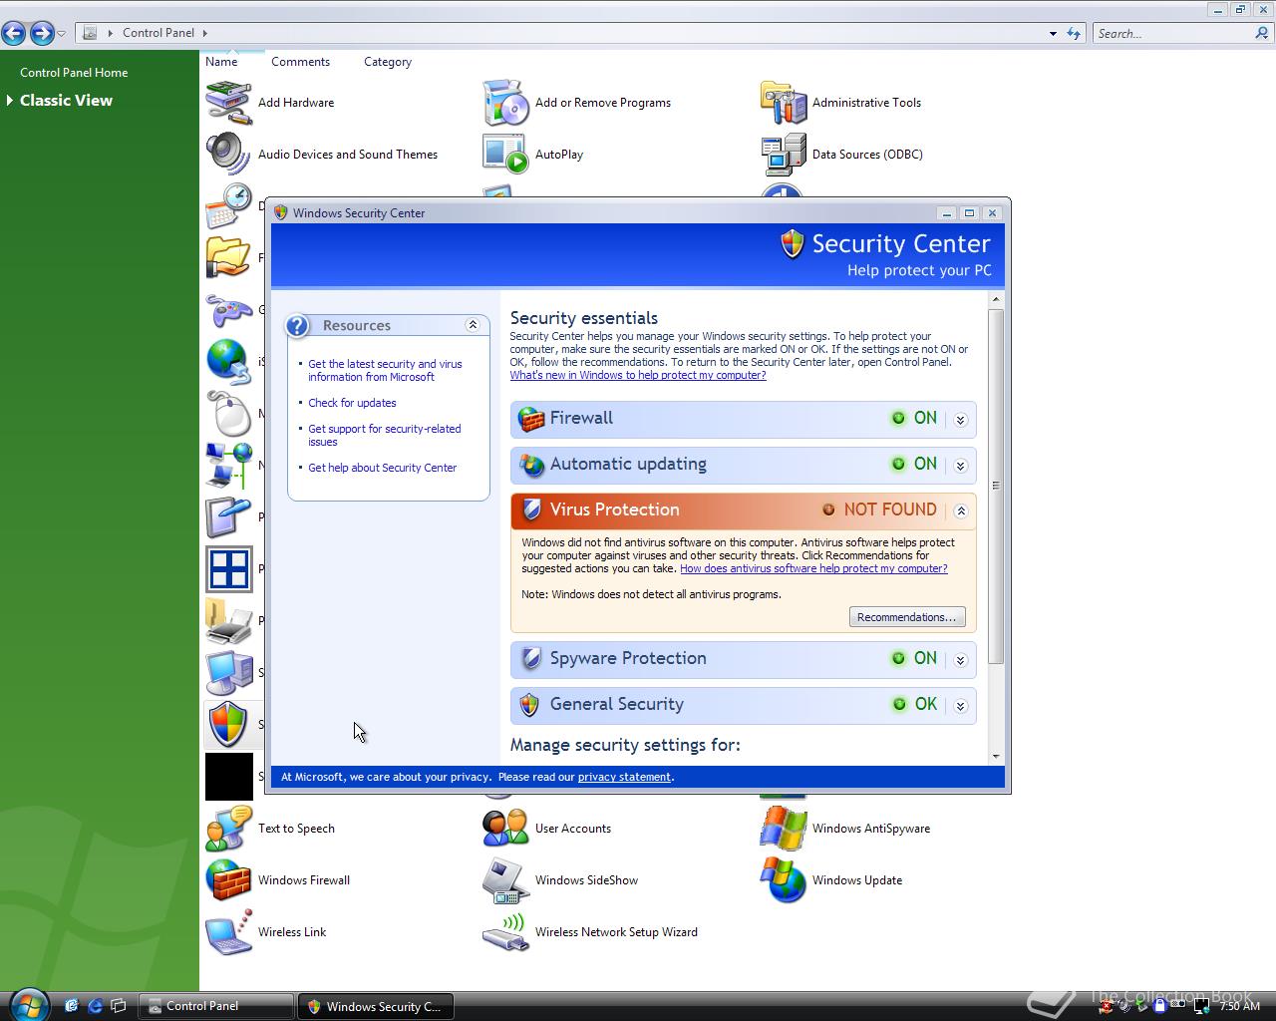Open the Windows AntiSpyware icon
1276x1021 pixels.
click(783, 829)
